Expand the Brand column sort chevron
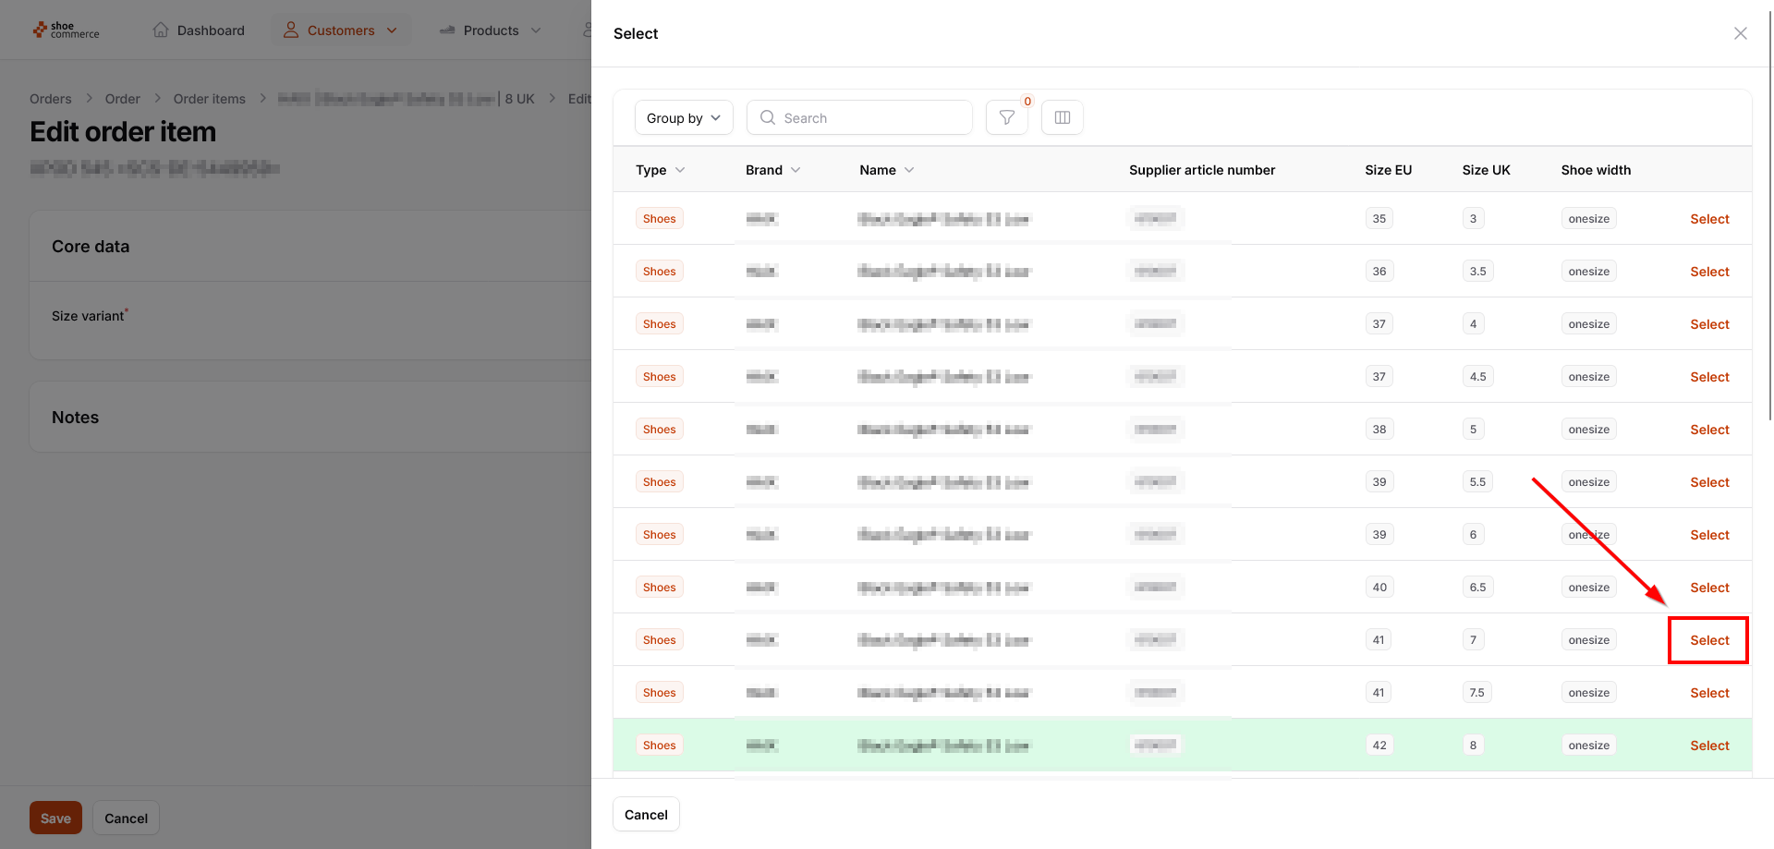Image resolution: width=1774 pixels, height=849 pixels. click(796, 170)
